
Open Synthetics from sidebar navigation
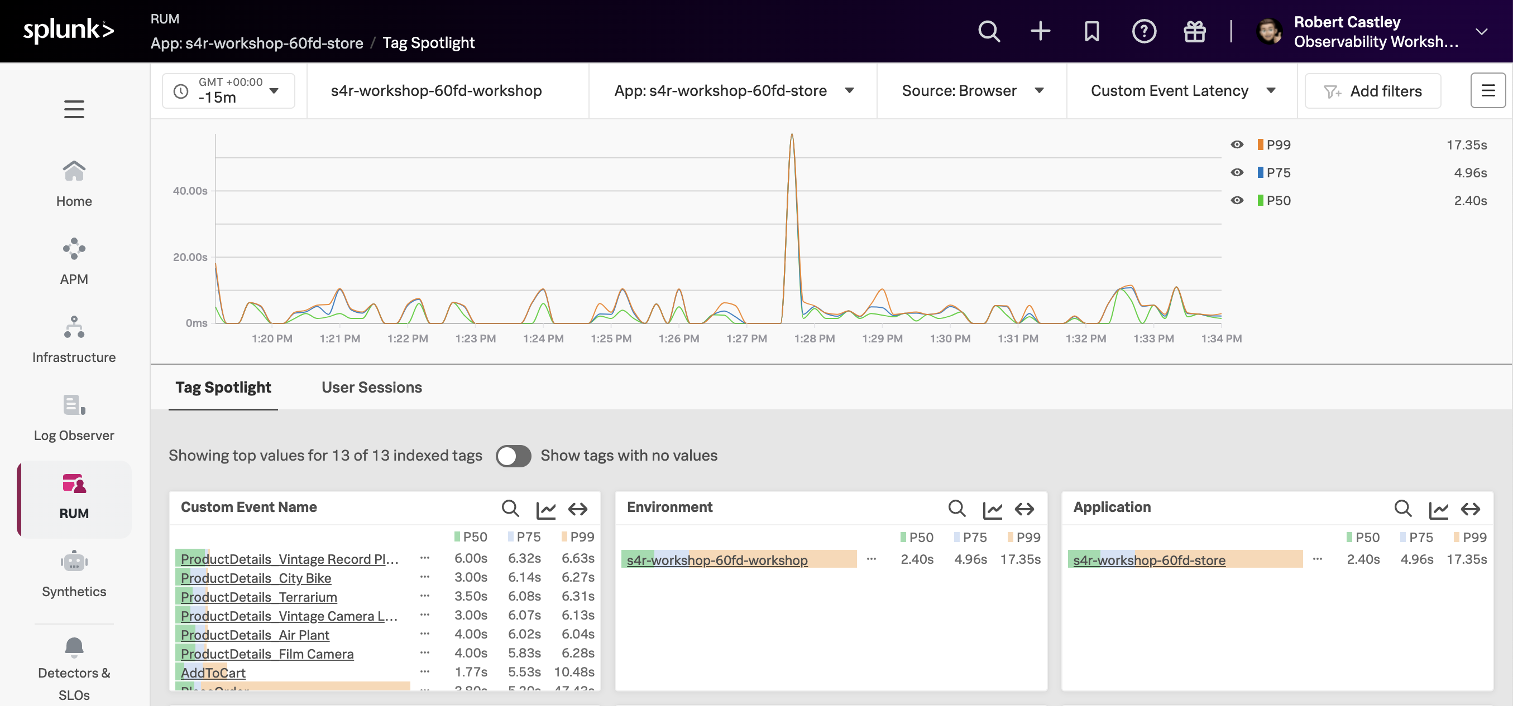pos(74,573)
